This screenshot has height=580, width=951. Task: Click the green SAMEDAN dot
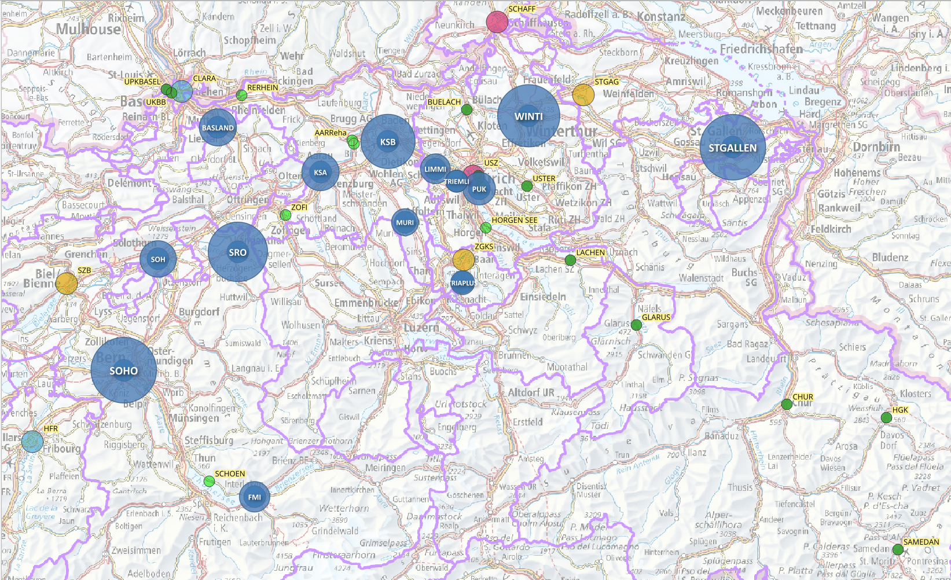pyautogui.click(x=898, y=549)
